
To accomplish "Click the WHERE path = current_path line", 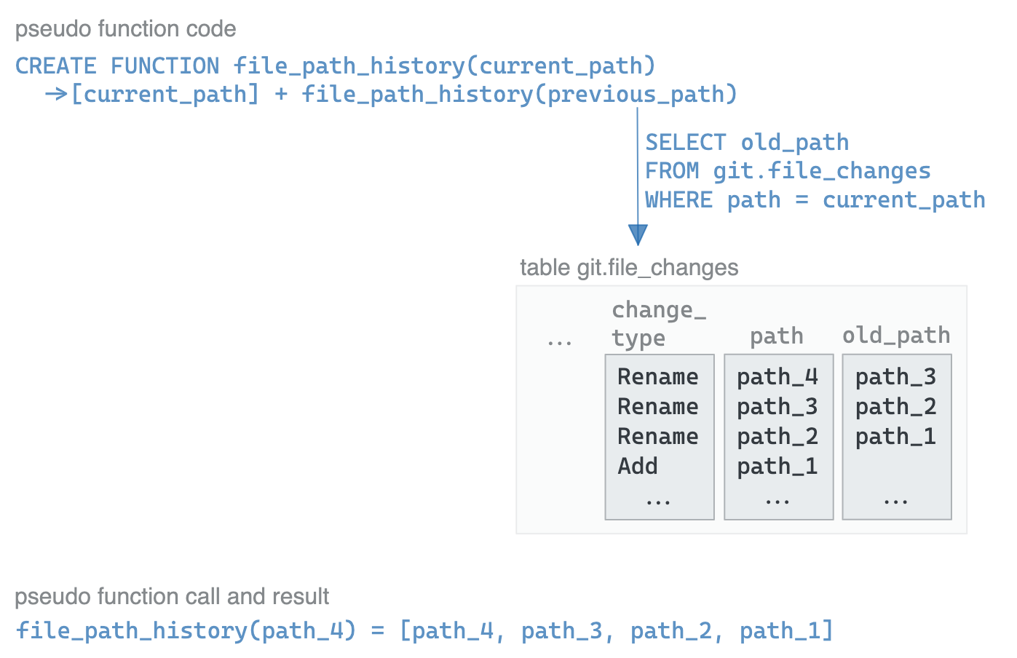I will [815, 200].
